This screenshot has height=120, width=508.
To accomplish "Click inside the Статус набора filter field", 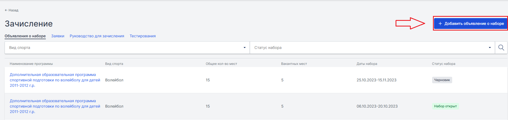I will click(x=372, y=48).
